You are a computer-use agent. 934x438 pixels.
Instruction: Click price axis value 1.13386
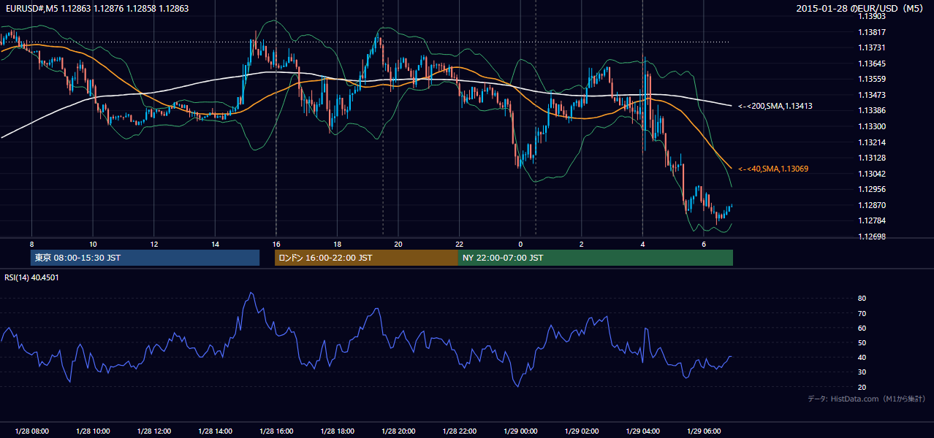point(872,110)
